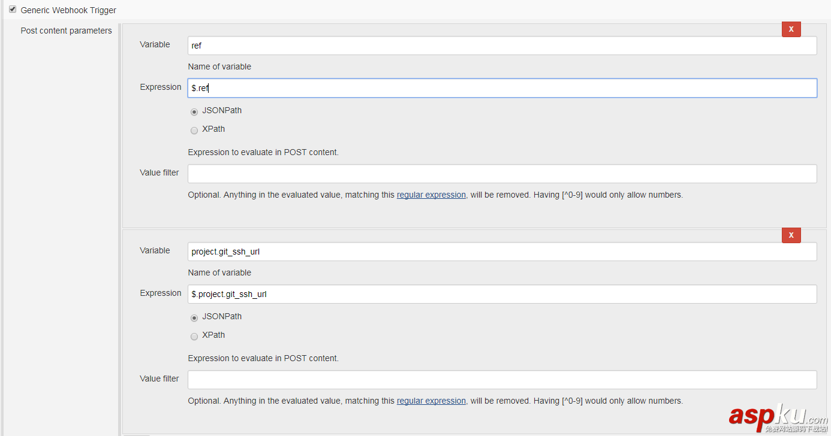Remove the project.git_ssh_url parameter with red X
831x436 pixels.
[x=791, y=235]
